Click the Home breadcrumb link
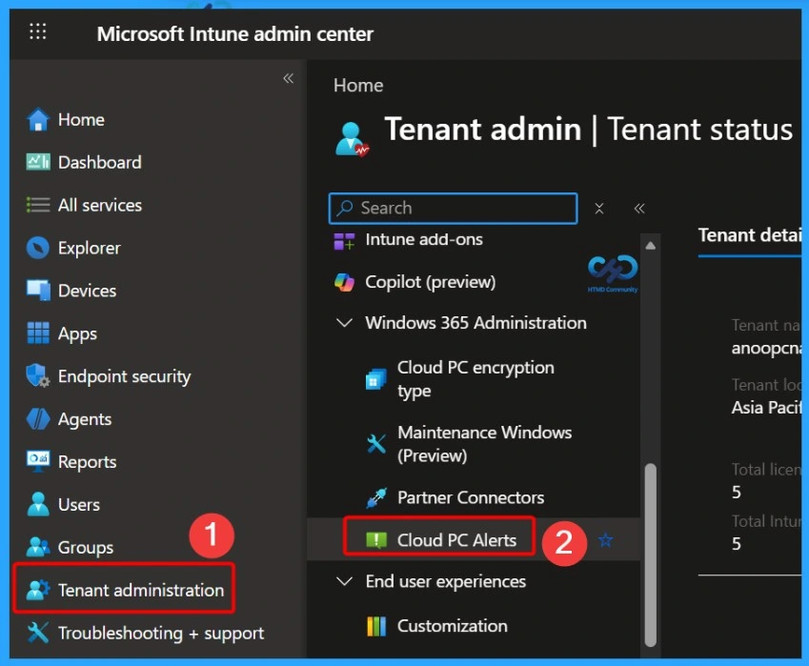The height and width of the screenshot is (666, 809). [x=358, y=86]
